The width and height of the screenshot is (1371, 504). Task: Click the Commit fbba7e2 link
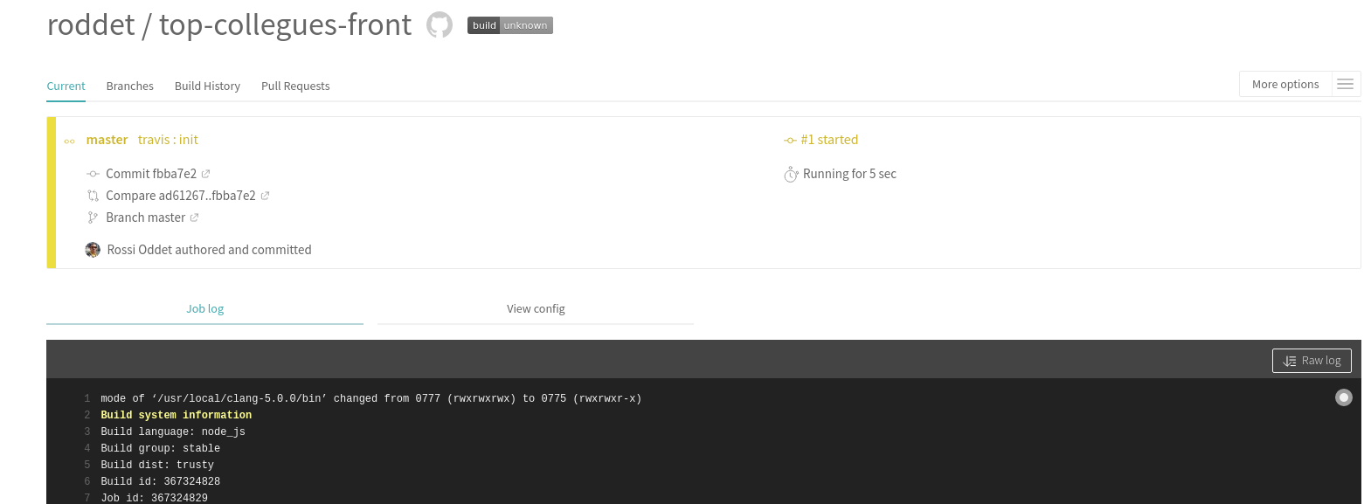(x=151, y=174)
